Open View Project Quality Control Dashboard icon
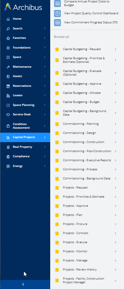Viewport: 124px width, 289px height. pos(57,13)
